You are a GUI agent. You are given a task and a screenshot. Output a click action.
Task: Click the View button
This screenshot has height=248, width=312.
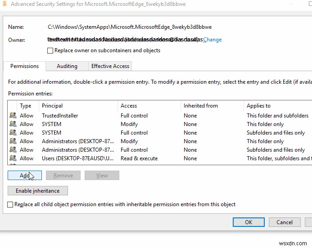coord(102,176)
